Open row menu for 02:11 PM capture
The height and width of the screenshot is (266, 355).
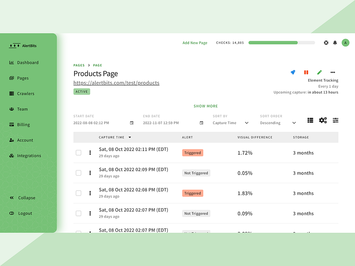90,153
